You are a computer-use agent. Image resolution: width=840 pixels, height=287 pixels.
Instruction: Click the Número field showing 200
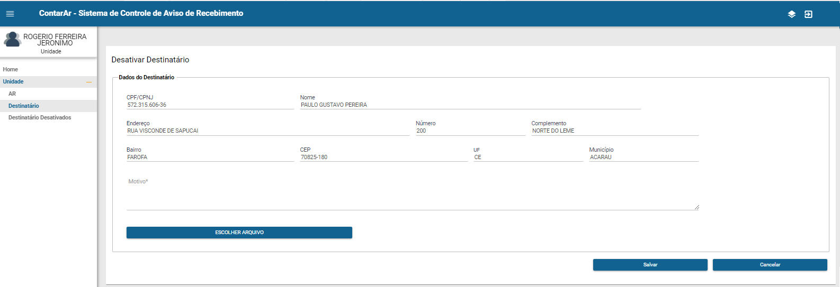pos(470,131)
